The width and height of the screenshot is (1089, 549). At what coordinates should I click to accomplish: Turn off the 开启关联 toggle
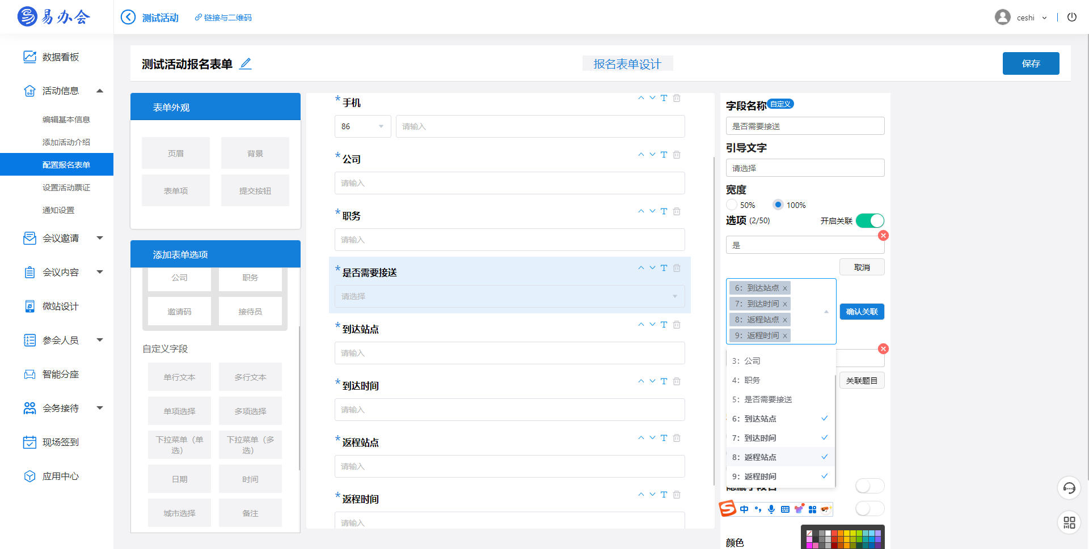pyautogui.click(x=869, y=220)
